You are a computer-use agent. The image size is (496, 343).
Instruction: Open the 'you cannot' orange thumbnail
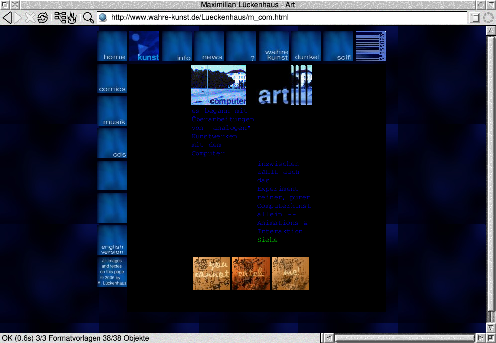[211, 273]
